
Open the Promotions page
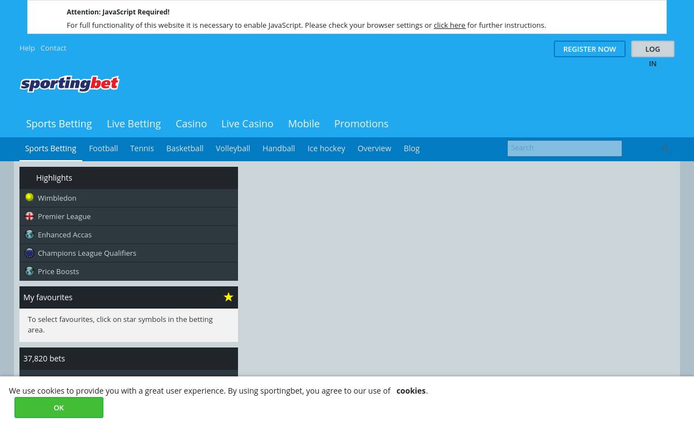coord(361,123)
